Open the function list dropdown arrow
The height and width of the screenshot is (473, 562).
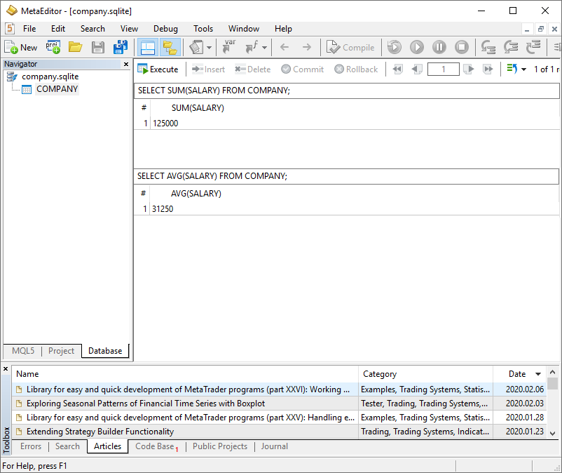(x=264, y=48)
